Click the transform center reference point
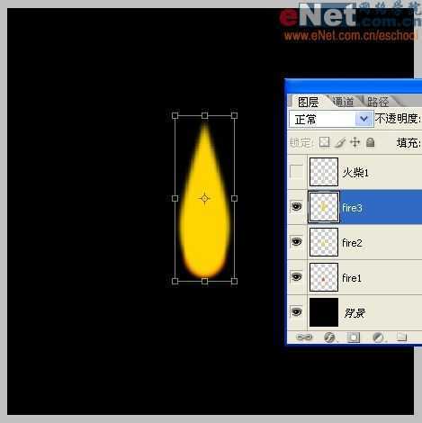422x423 pixels. tap(204, 198)
